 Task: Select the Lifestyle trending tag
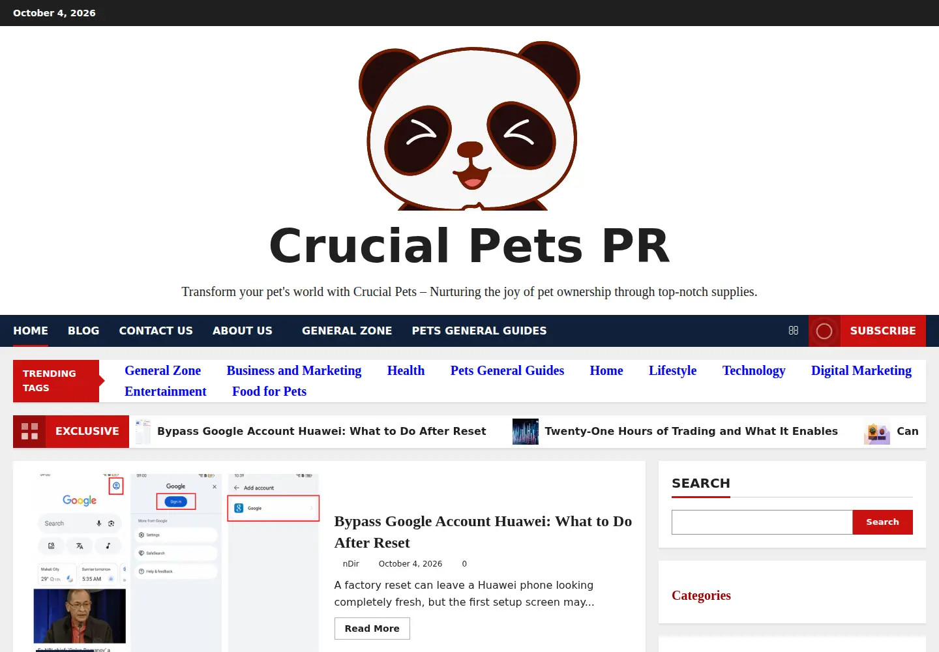pos(672,370)
